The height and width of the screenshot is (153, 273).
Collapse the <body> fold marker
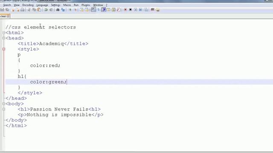point(4,104)
